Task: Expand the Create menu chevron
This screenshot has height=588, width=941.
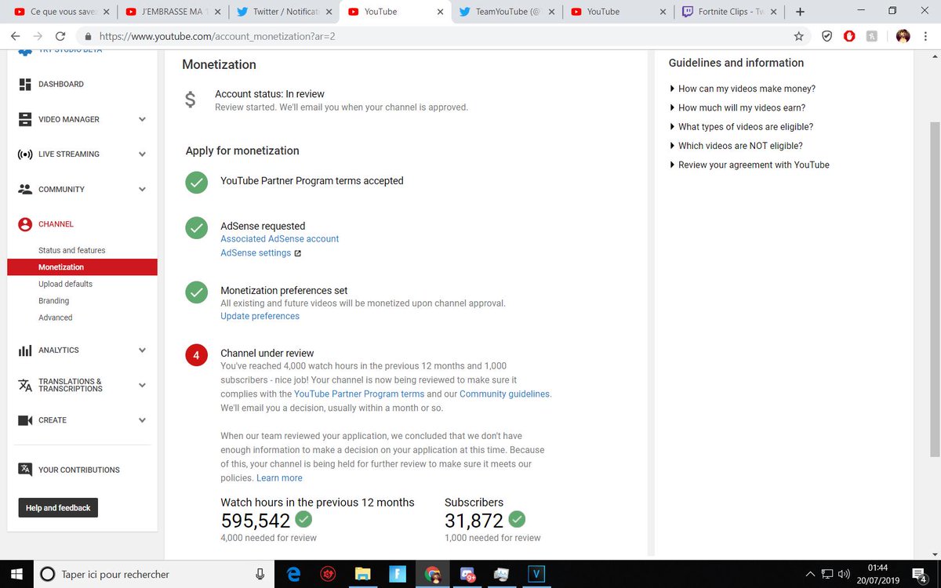Action: [x=142, y=420]
